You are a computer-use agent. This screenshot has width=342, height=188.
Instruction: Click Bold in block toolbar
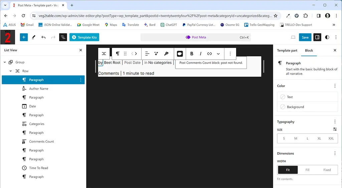(192, 54)
